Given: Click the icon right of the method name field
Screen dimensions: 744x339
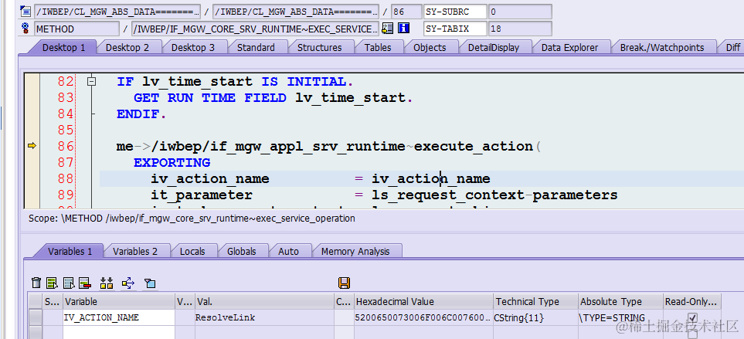Looking at the screenshot, I should click(x=388, y=29).
